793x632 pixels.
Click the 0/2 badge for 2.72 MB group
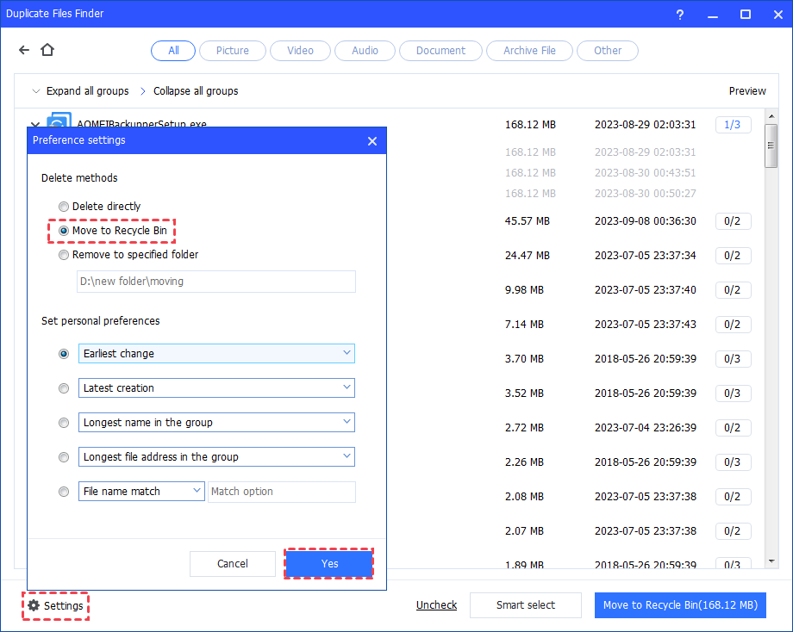click(733, 427)
